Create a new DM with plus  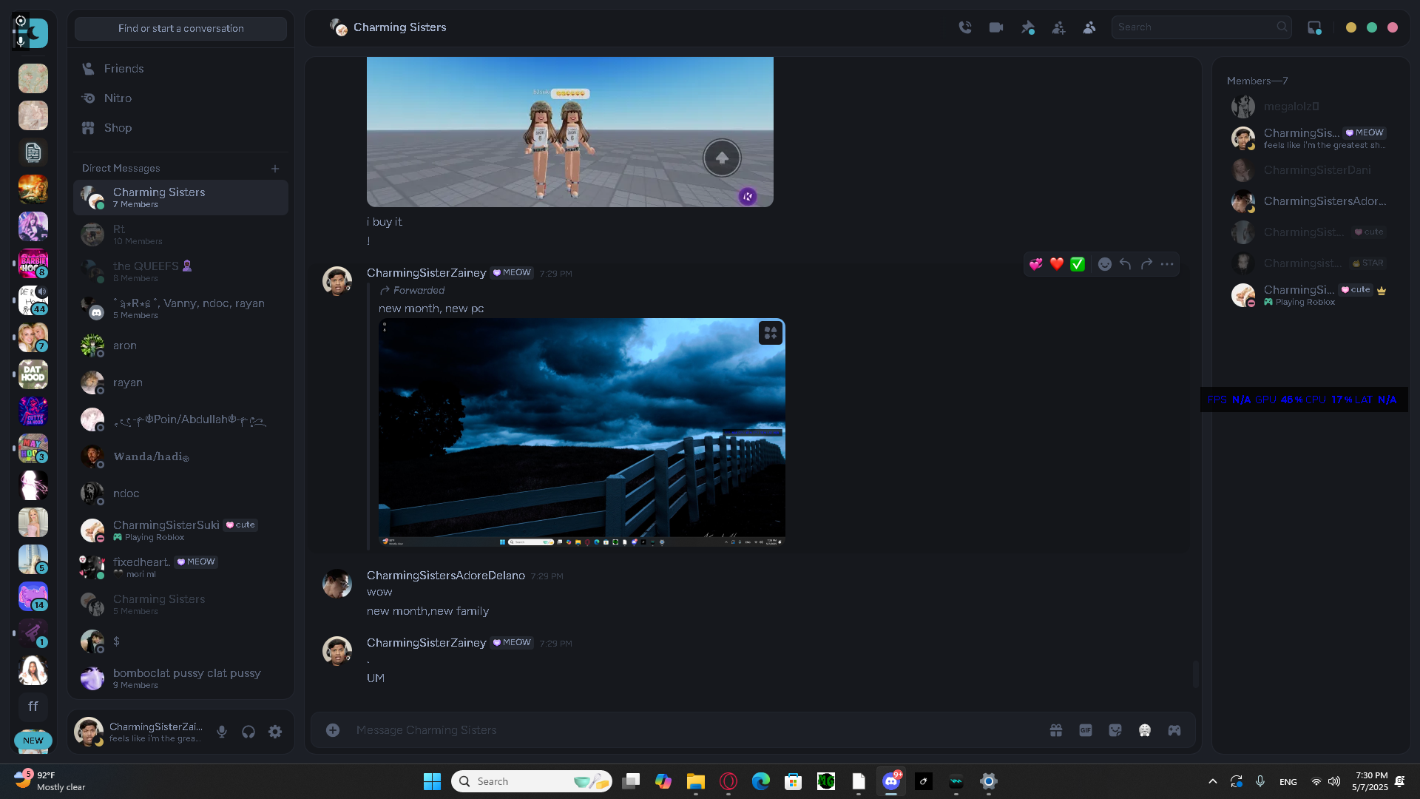[275, 169]
